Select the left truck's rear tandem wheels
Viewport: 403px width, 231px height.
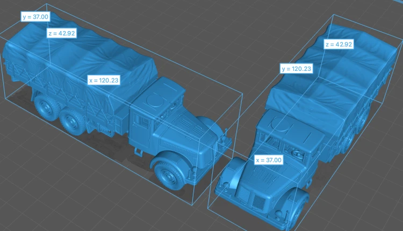click(x=58, y=113)
